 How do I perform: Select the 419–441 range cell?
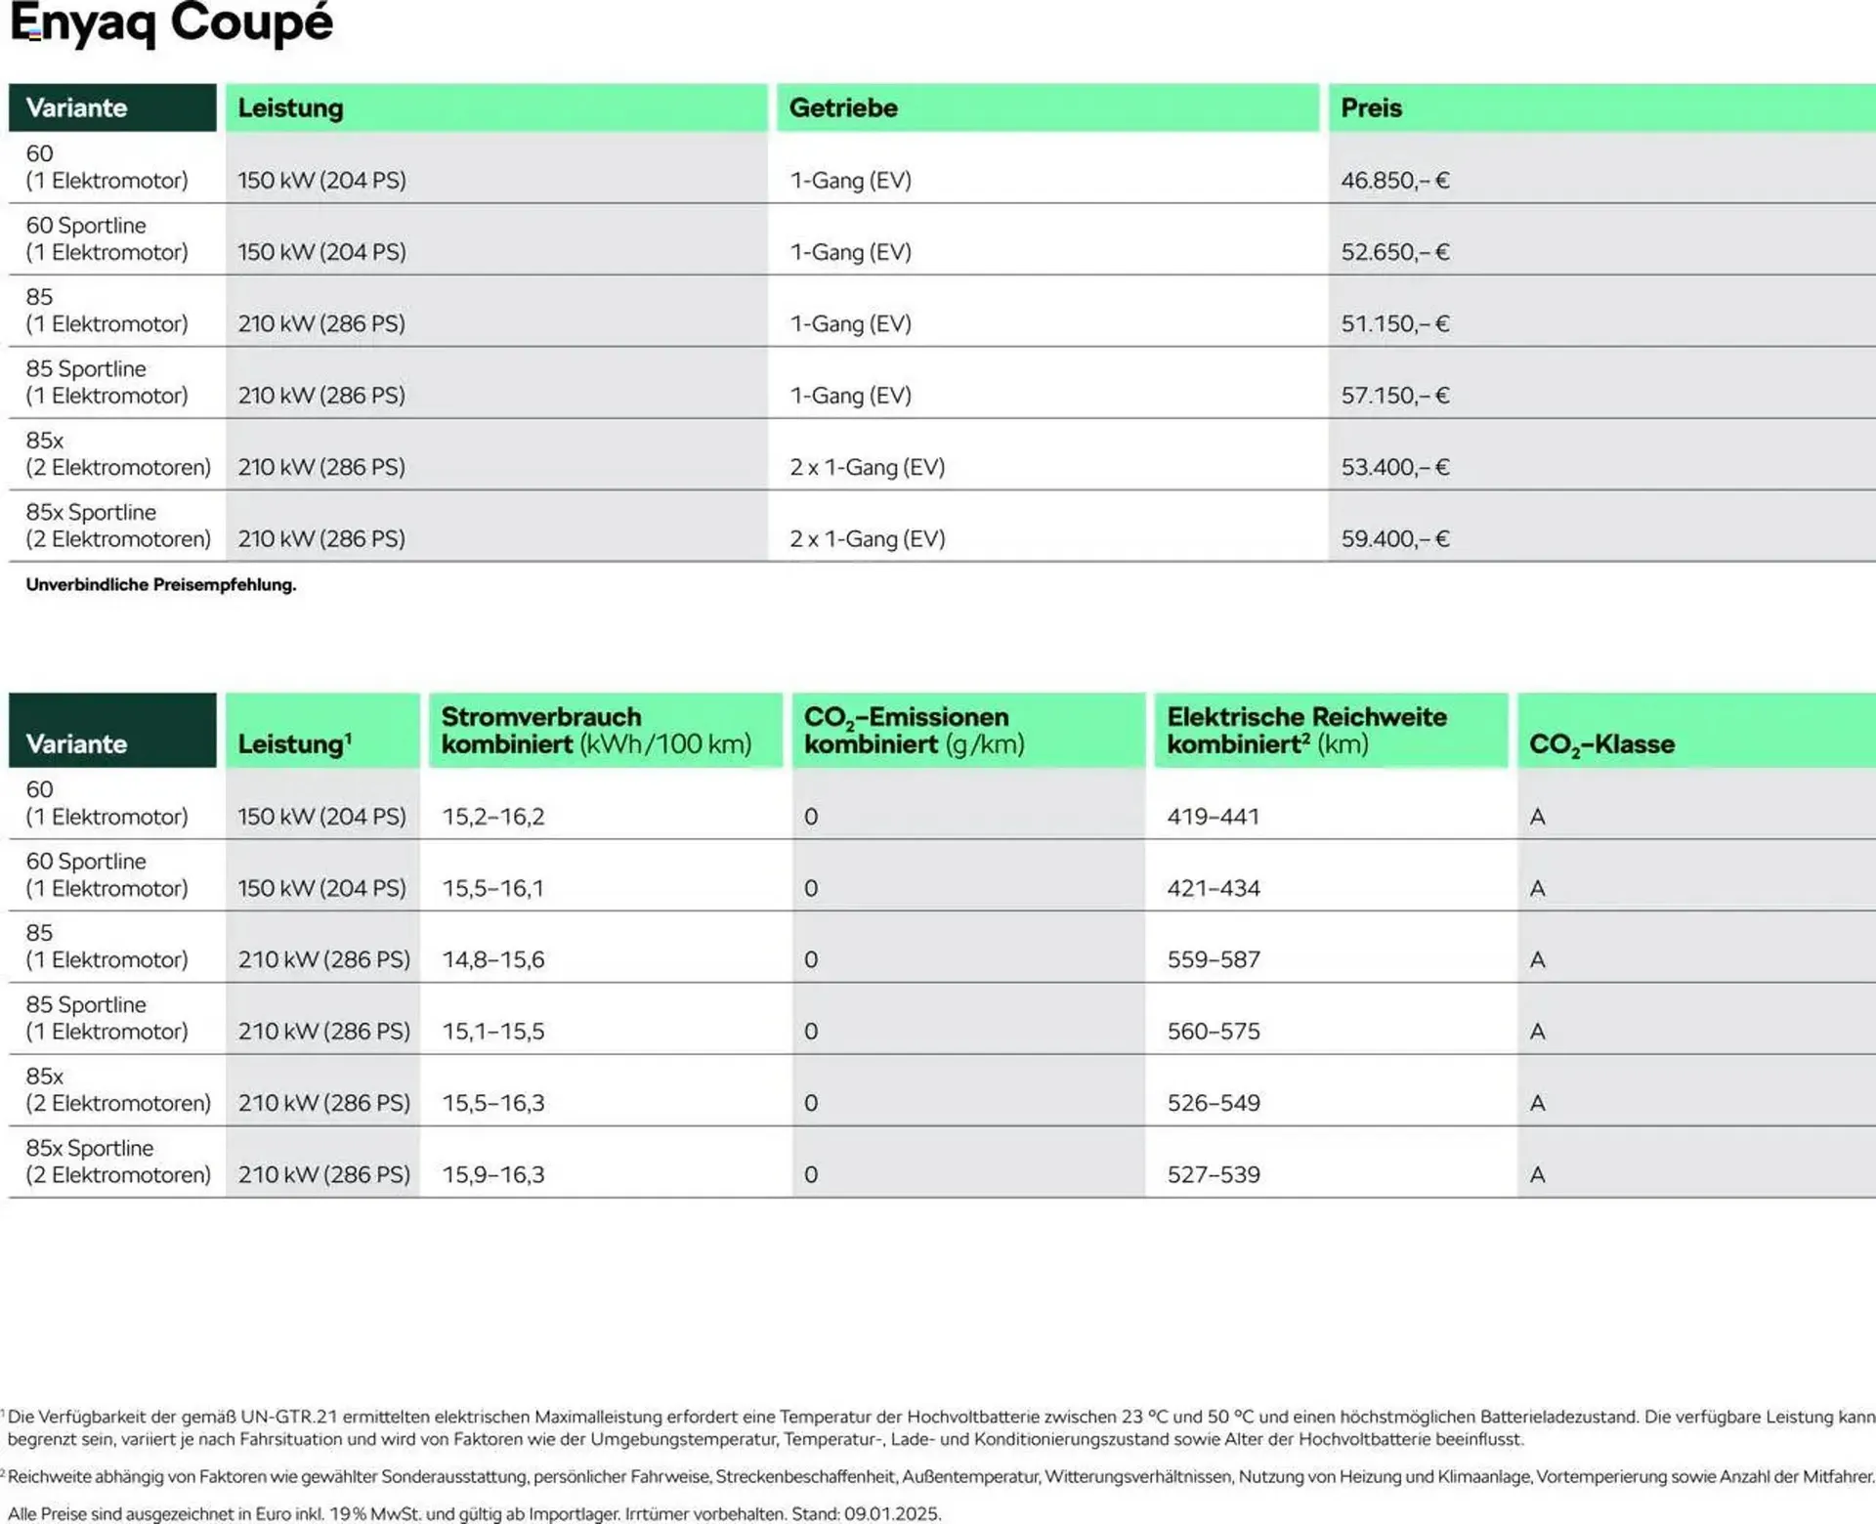click(x=1213, y=817)
